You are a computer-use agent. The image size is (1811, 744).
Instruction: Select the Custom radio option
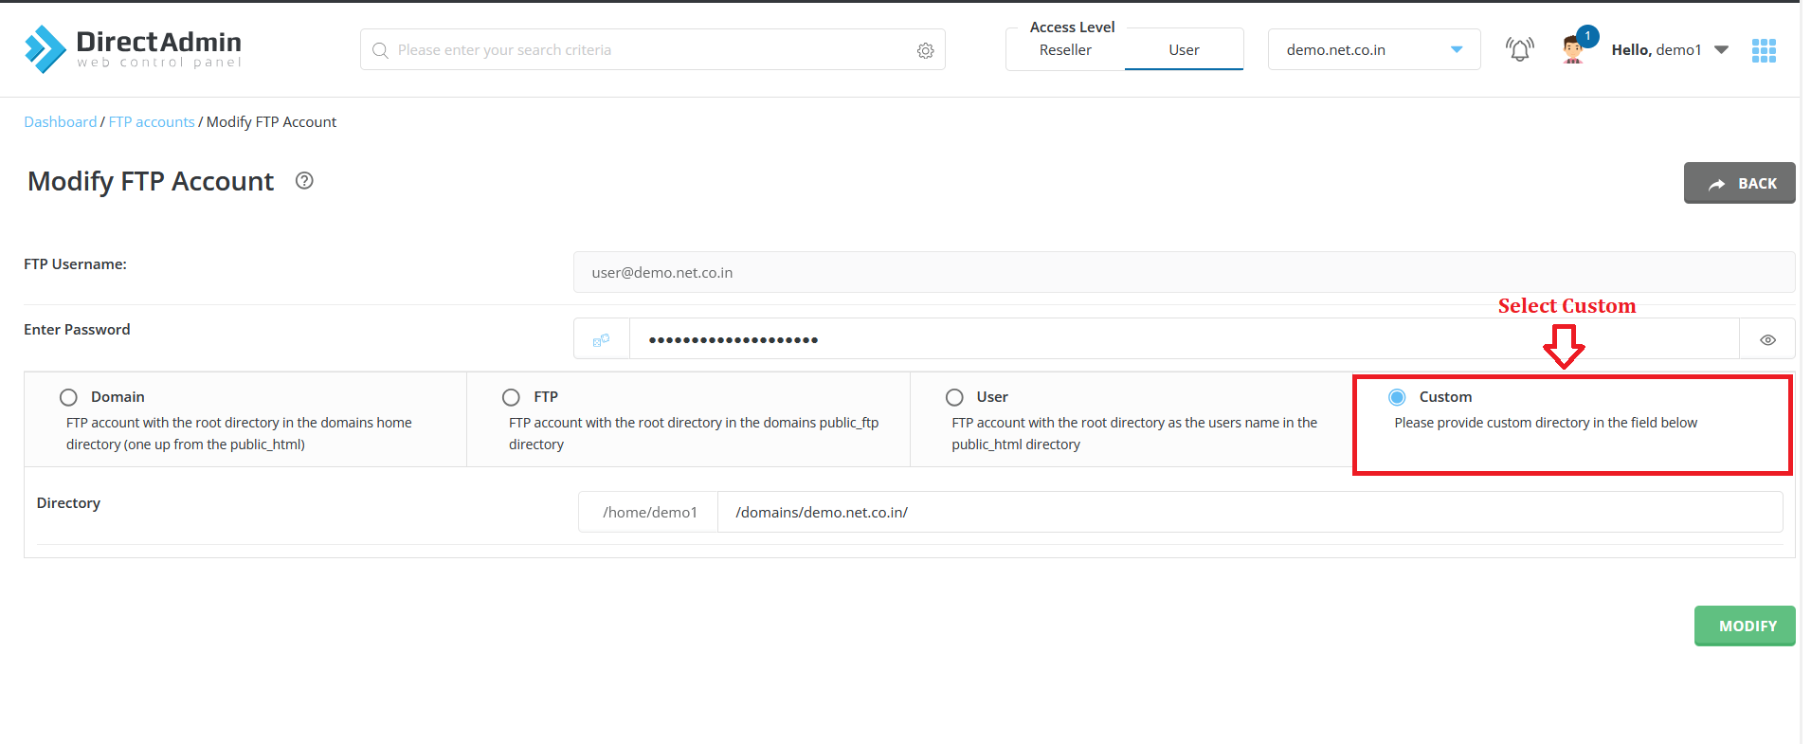tap(1397, 397)
